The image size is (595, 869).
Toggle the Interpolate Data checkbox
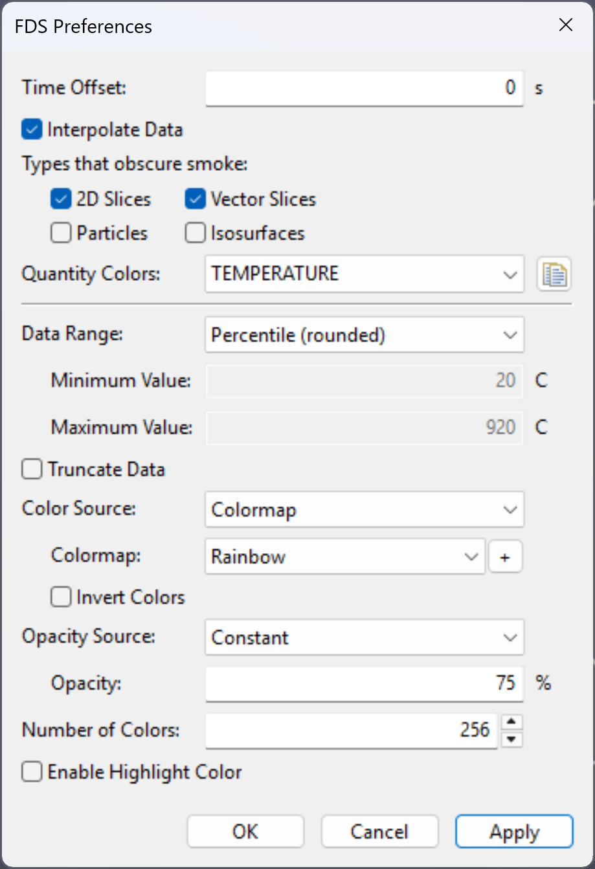tap(31, 129)
